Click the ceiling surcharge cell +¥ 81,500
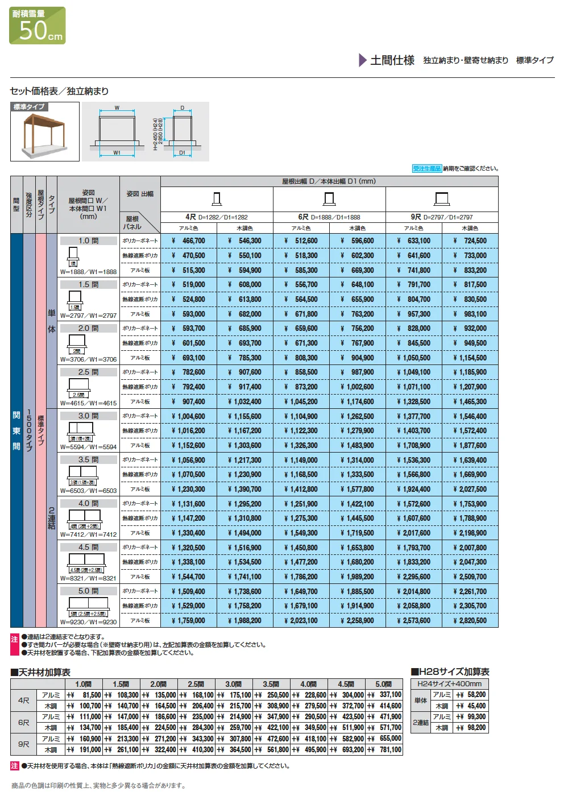572x800 pixels. click(x=84, y=695)
